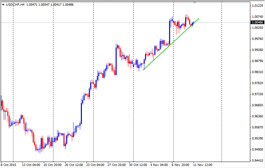265x168 pixels.
Task: Click the 0.98310 price axis label
Action: (257, 72)
